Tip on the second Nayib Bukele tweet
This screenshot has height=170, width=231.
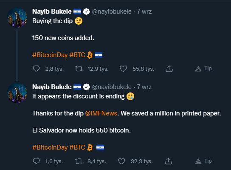click(203, 161)
